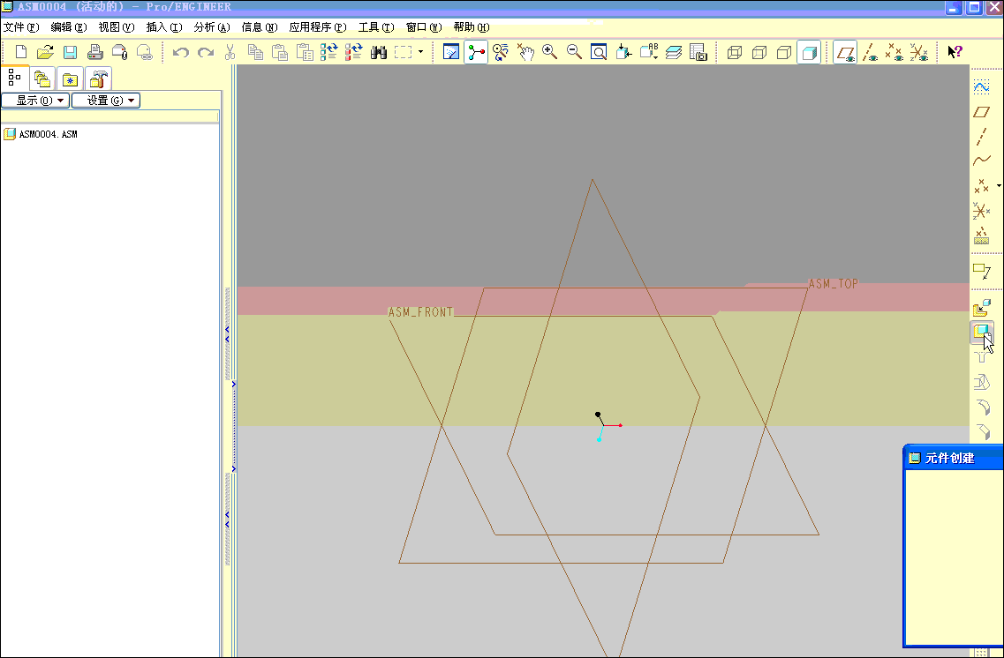This screenshot has width=1004, height=658.
Task: Open the 信息(N) menu
Action: [x=260, y=26]
